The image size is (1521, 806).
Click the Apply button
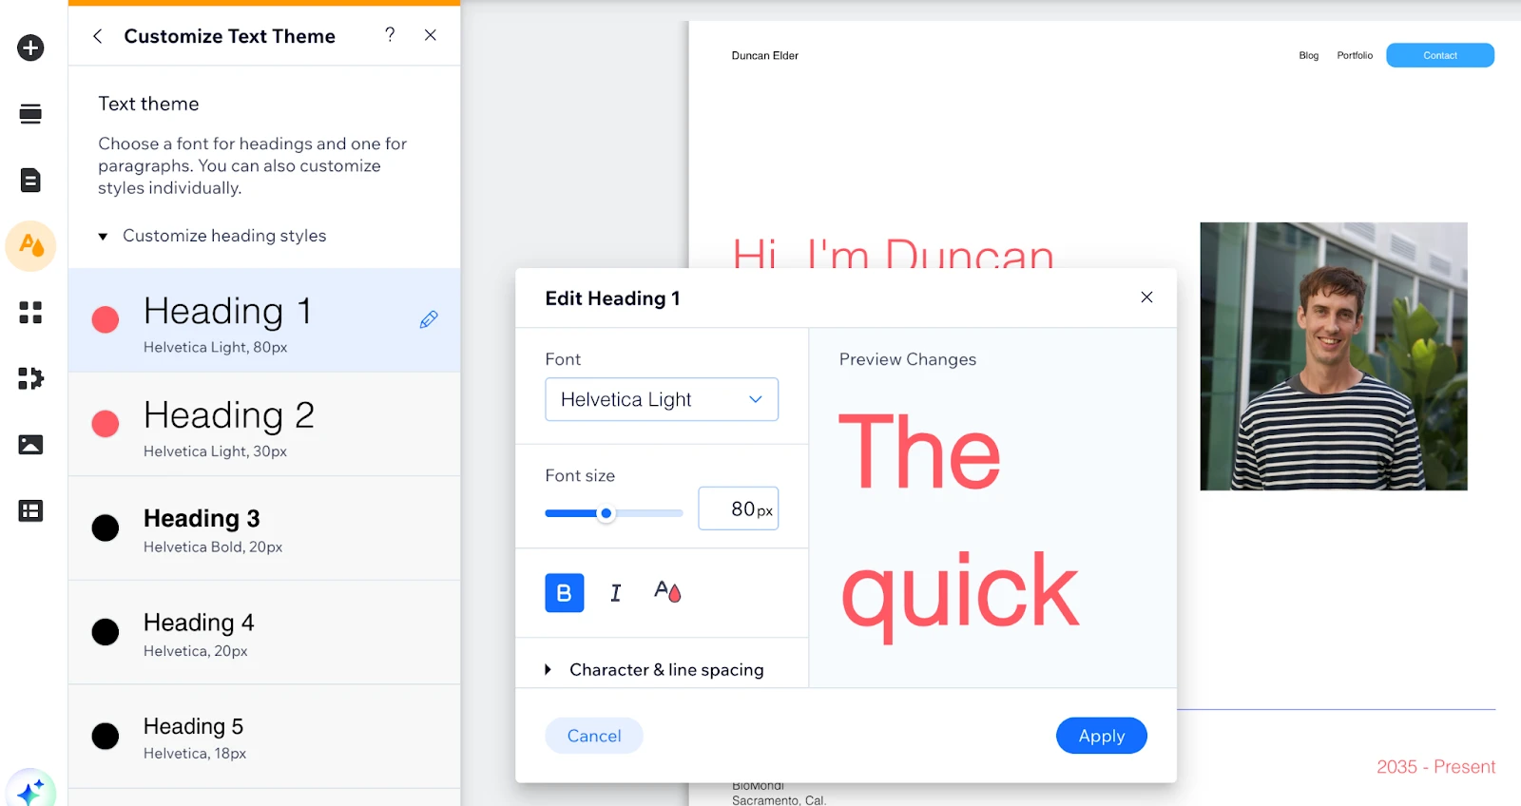coord(1101,736)
